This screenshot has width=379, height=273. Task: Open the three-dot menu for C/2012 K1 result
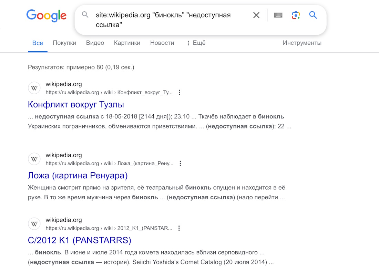click(x=179, y=228)
